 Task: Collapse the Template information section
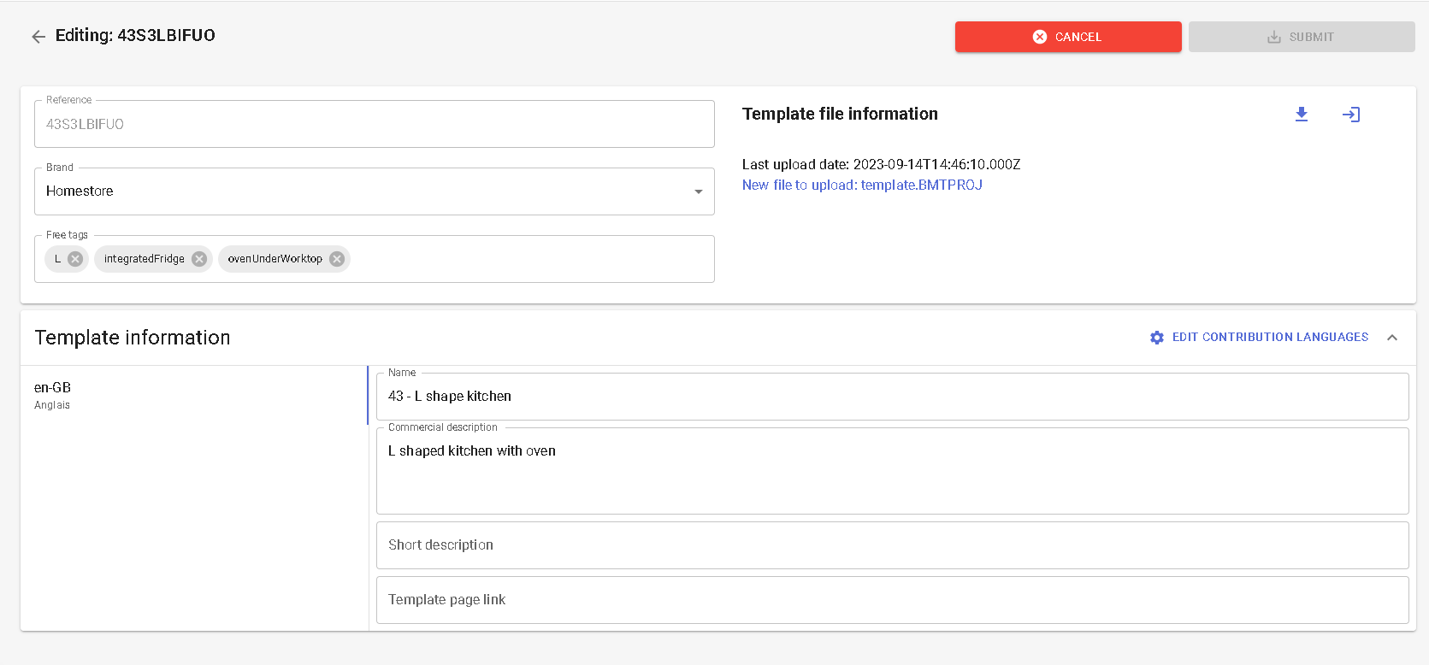(1392, 338)
